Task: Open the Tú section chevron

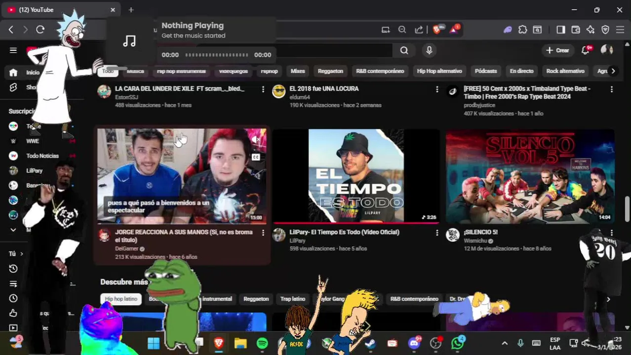Action: (21, 254)
